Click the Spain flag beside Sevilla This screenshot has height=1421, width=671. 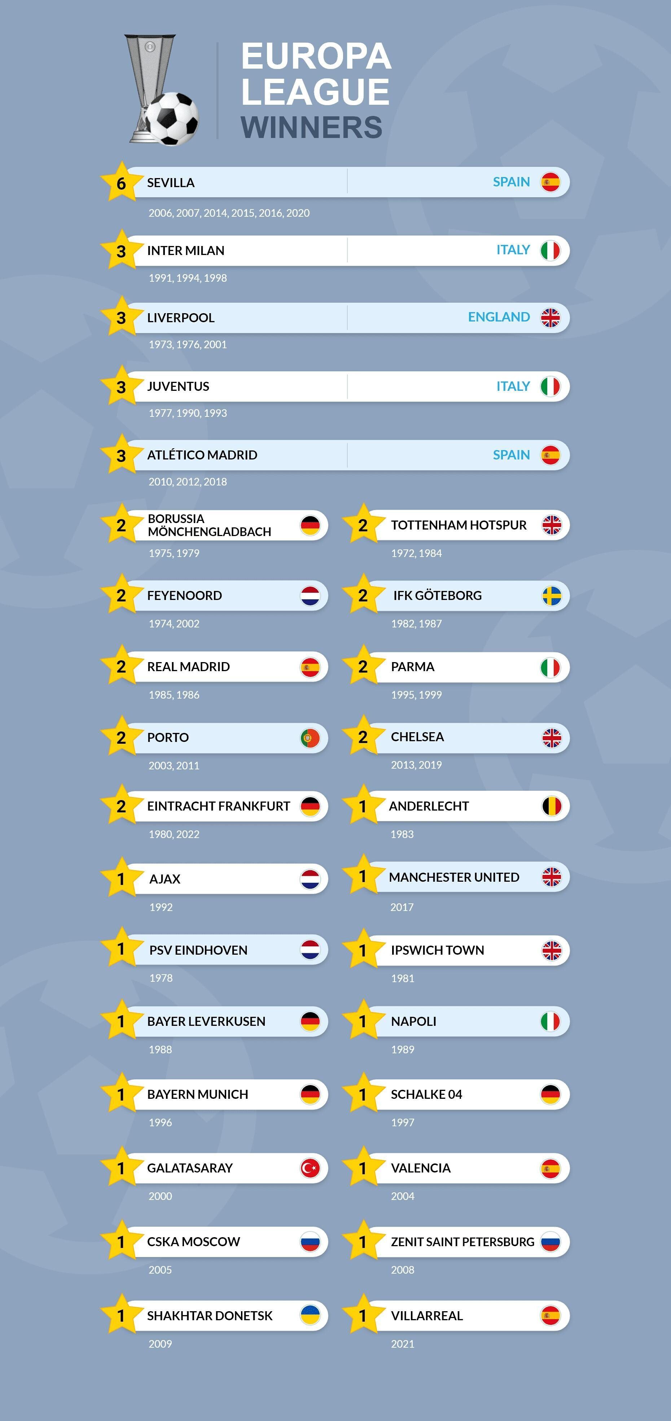[550, 182]
